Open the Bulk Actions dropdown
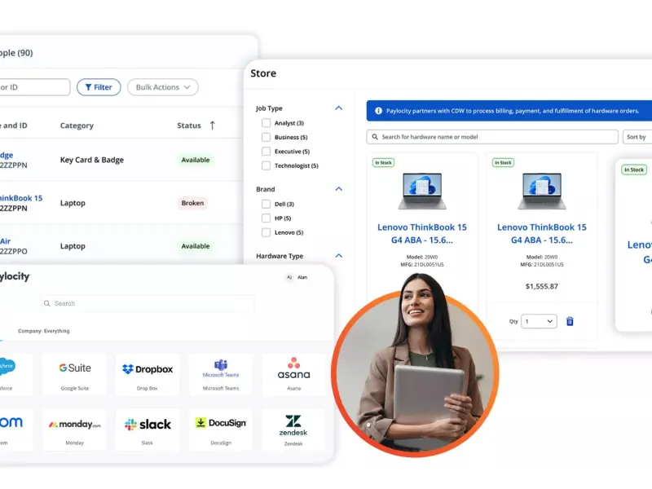 163,87
